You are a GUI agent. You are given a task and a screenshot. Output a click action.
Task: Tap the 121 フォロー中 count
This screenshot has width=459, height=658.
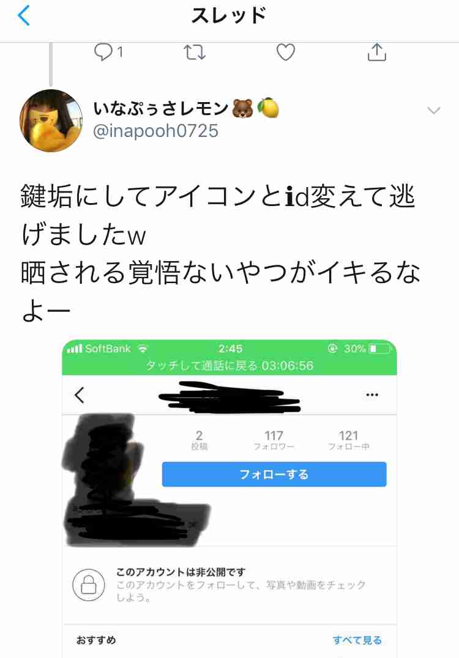click(349, 440)
